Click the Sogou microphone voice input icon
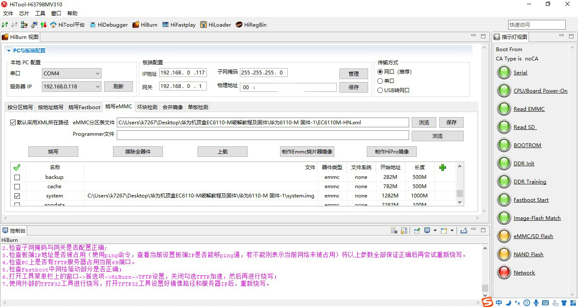 point(536,302)
